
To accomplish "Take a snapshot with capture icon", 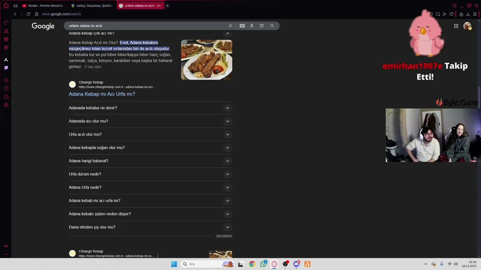I will pos(438,14).
